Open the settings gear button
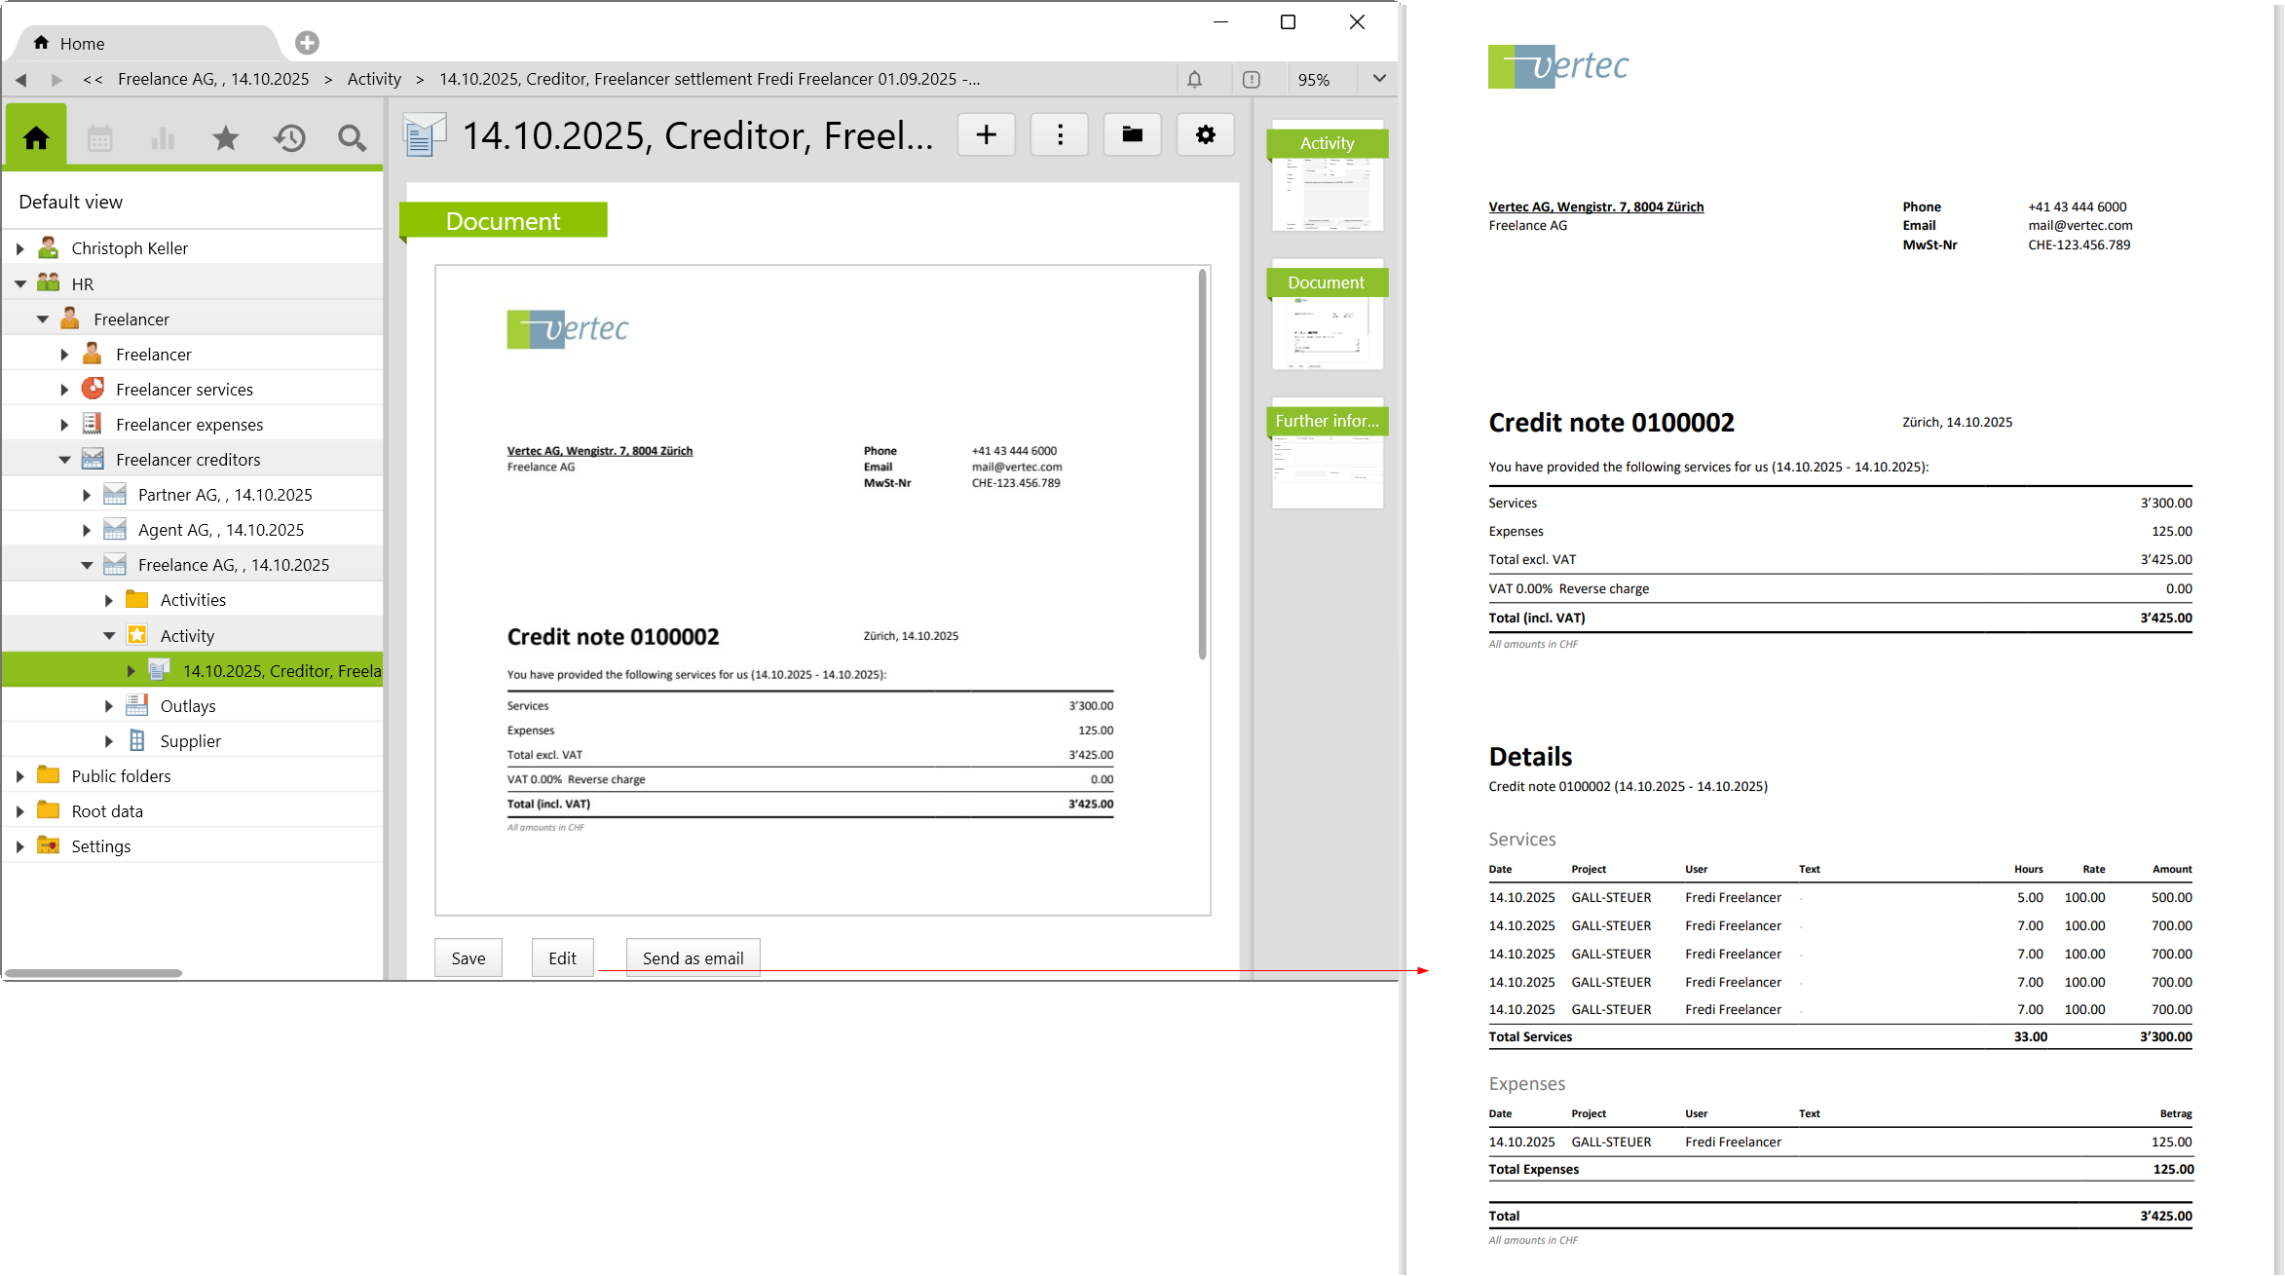 [1206, 134]
